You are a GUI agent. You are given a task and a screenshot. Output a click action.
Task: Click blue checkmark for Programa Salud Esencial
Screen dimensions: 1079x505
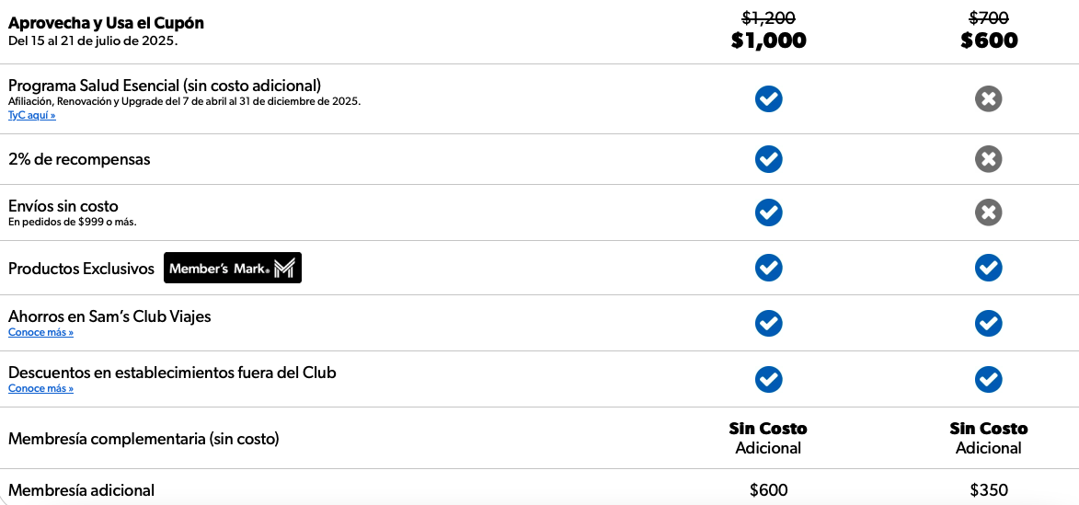point(768,98)
